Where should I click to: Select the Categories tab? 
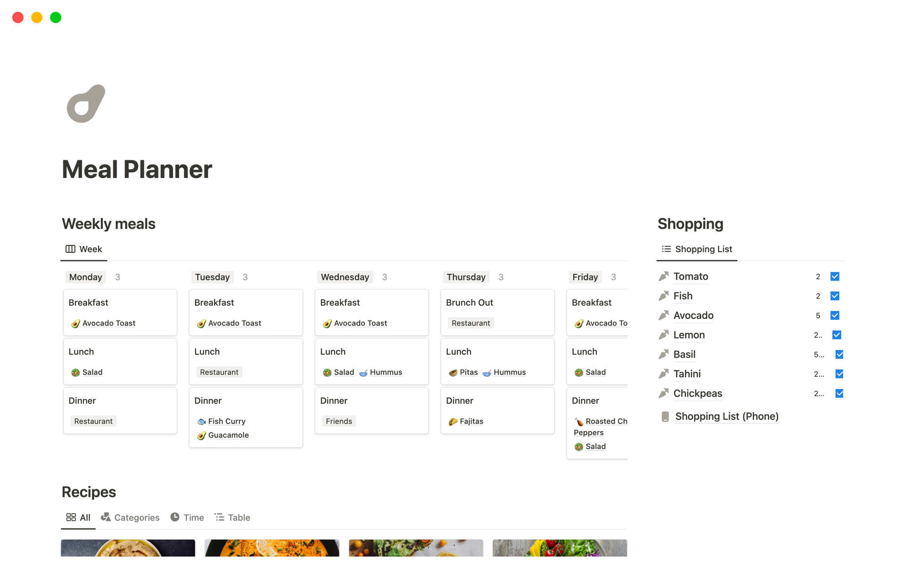click(130, 517)
